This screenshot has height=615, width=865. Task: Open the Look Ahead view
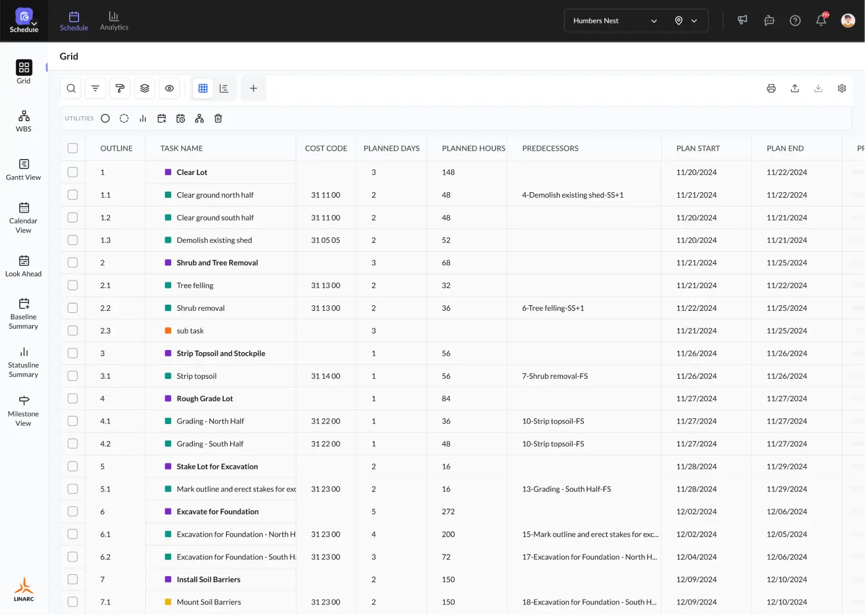click(23, 266)
